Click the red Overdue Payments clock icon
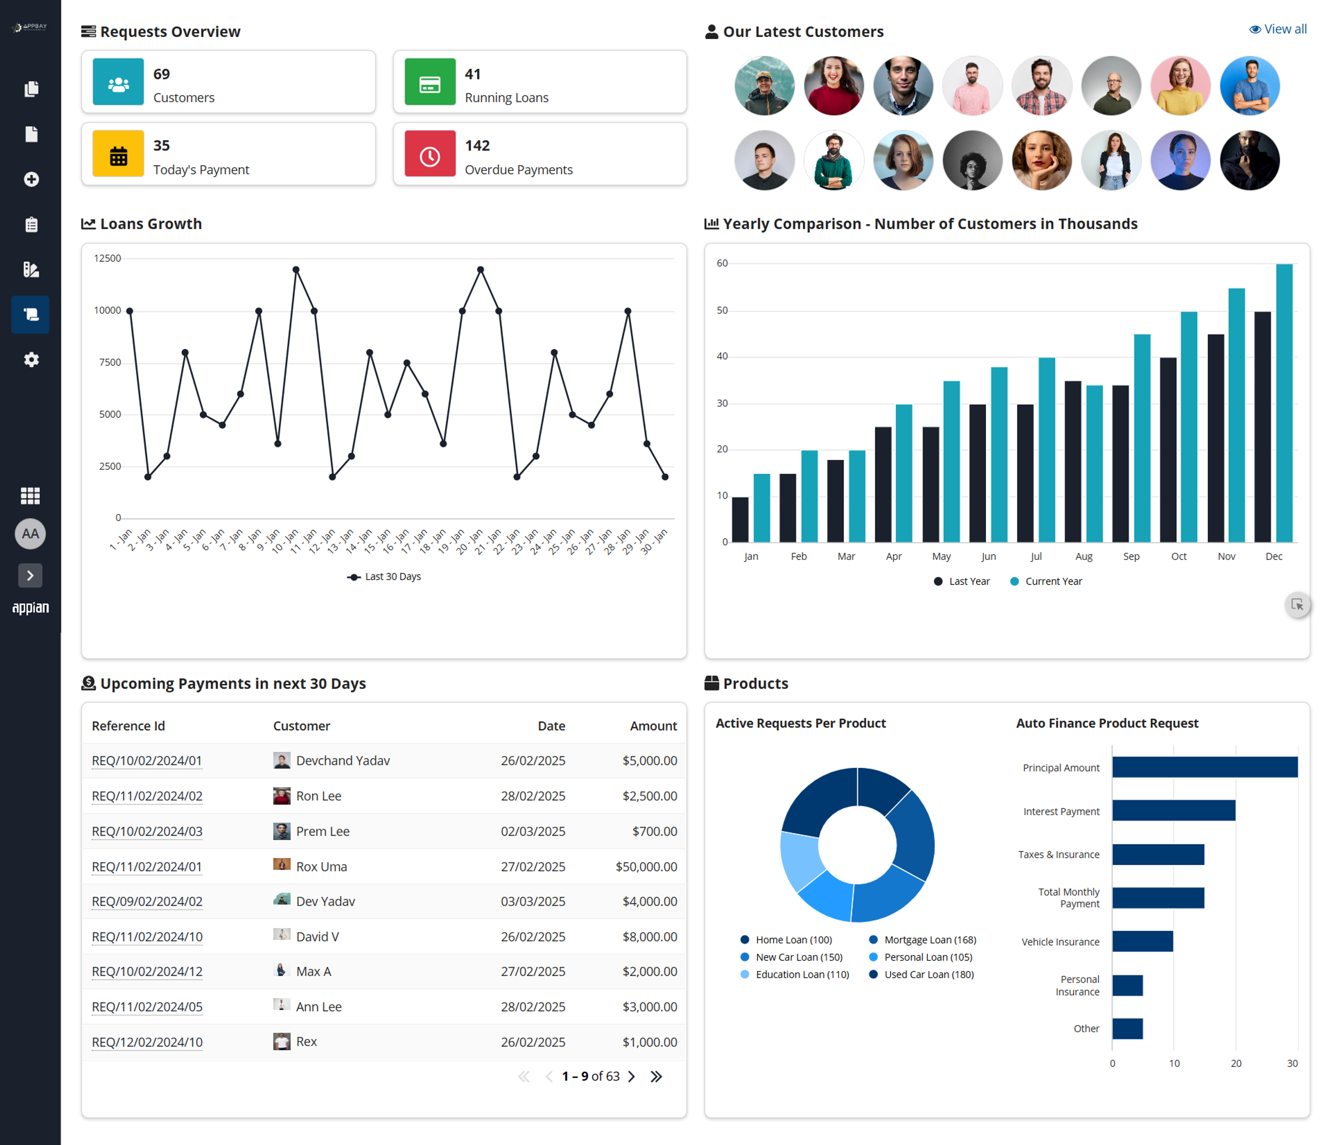 (430, 154)
